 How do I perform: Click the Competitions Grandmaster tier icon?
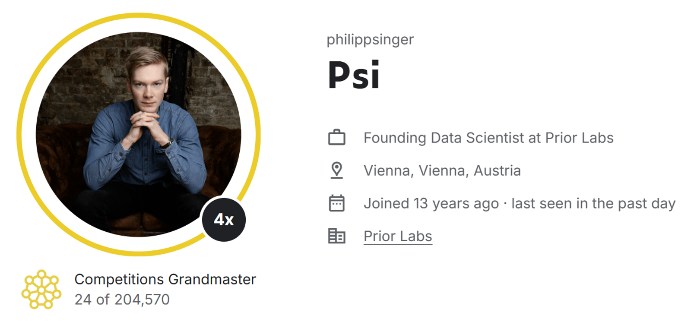41,289
